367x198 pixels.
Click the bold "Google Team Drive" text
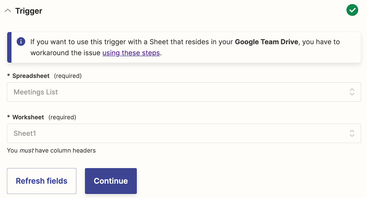coord(266,42)
